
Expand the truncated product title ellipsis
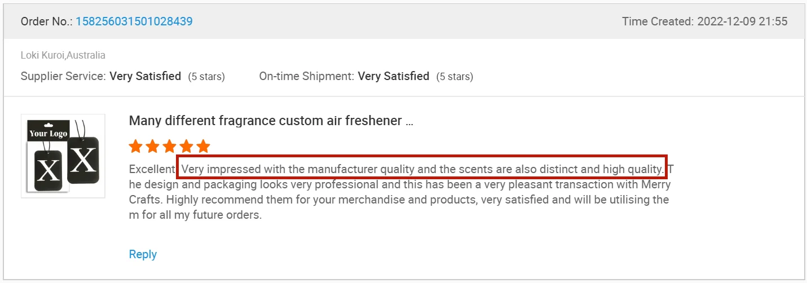(409, 121)
